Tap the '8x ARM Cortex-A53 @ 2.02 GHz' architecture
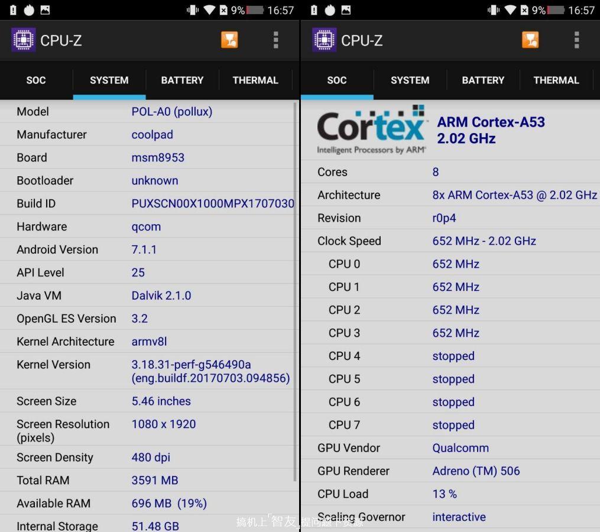The height and width of the screenshot is (532, 600). pyautogui.click(x=515, y=195)
